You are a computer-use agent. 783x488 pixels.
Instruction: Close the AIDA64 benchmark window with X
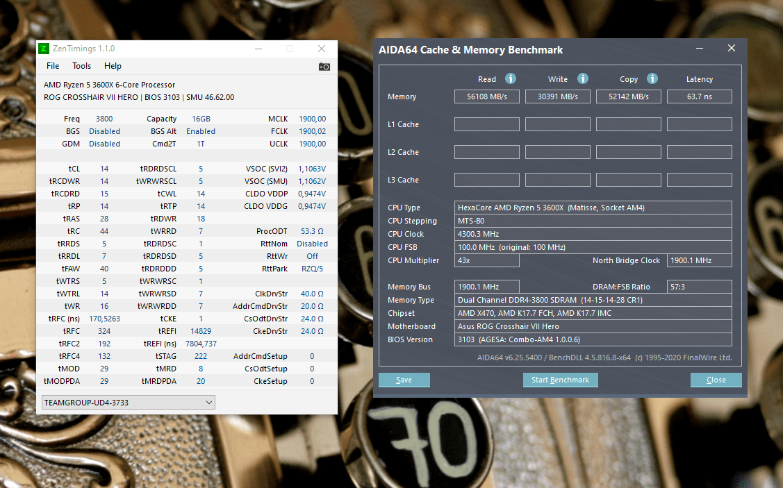click(x=732, y=48)
